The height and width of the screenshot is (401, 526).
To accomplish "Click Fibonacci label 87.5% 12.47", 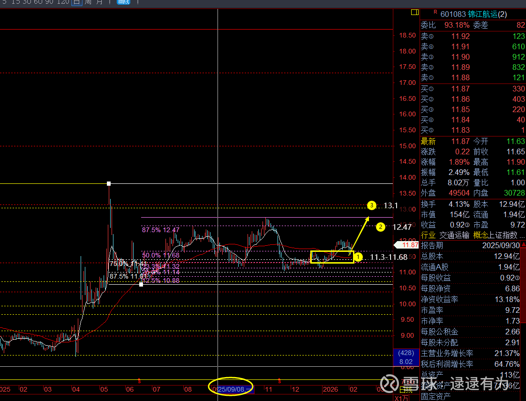I will tap(161, 230).
